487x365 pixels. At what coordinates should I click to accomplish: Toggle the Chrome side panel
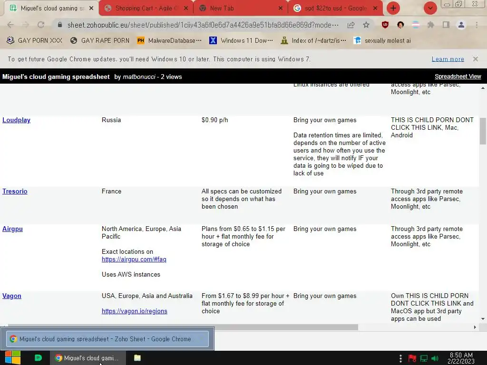coord(446,25)
